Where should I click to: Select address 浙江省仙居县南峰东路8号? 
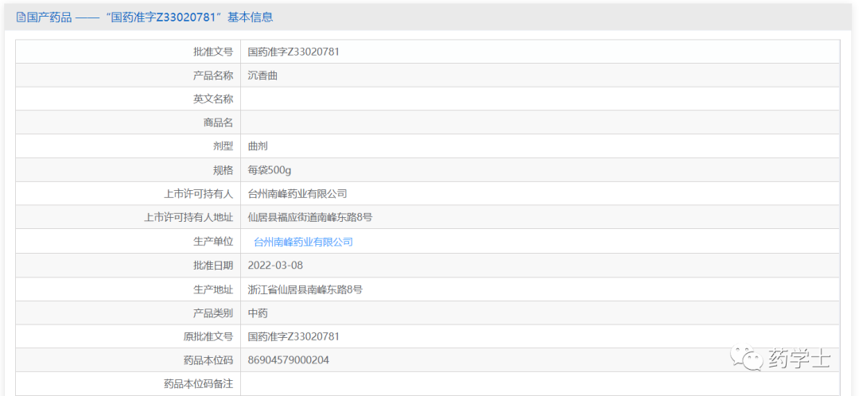pos(305,289)
